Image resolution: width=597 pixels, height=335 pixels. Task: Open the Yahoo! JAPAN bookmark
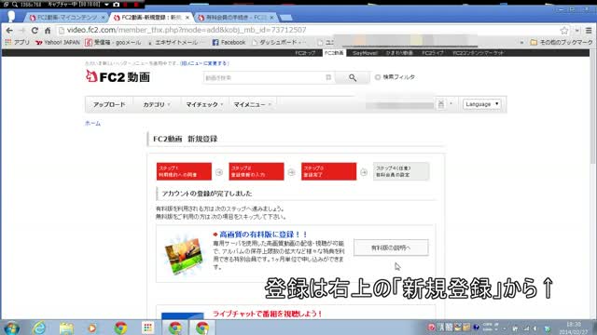(58, 42)
